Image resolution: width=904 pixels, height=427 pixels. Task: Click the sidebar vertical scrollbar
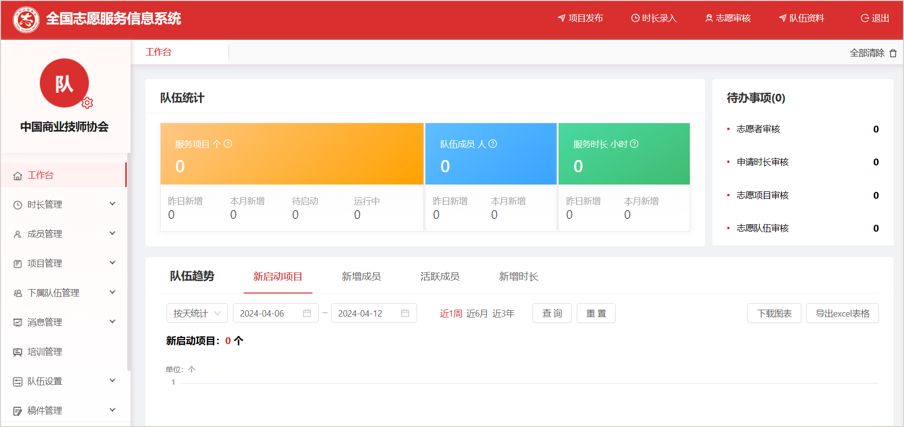pos(129,260)
